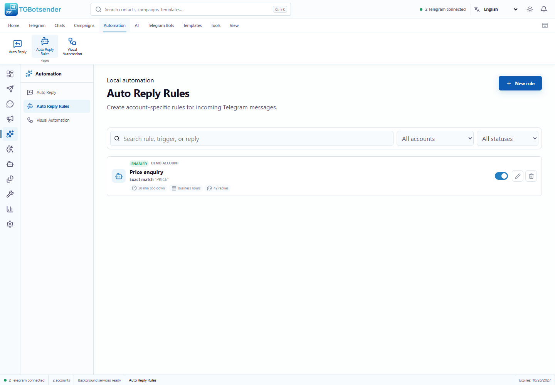Image resolution: width=555 pixels, height=385 pixels.
Task: Click the 2 accounts status bar entry
Action: 61,380
